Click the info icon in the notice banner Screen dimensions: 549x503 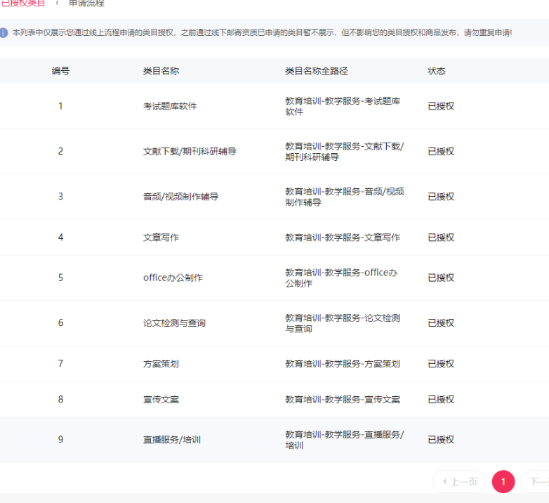(x=4, y=32)
